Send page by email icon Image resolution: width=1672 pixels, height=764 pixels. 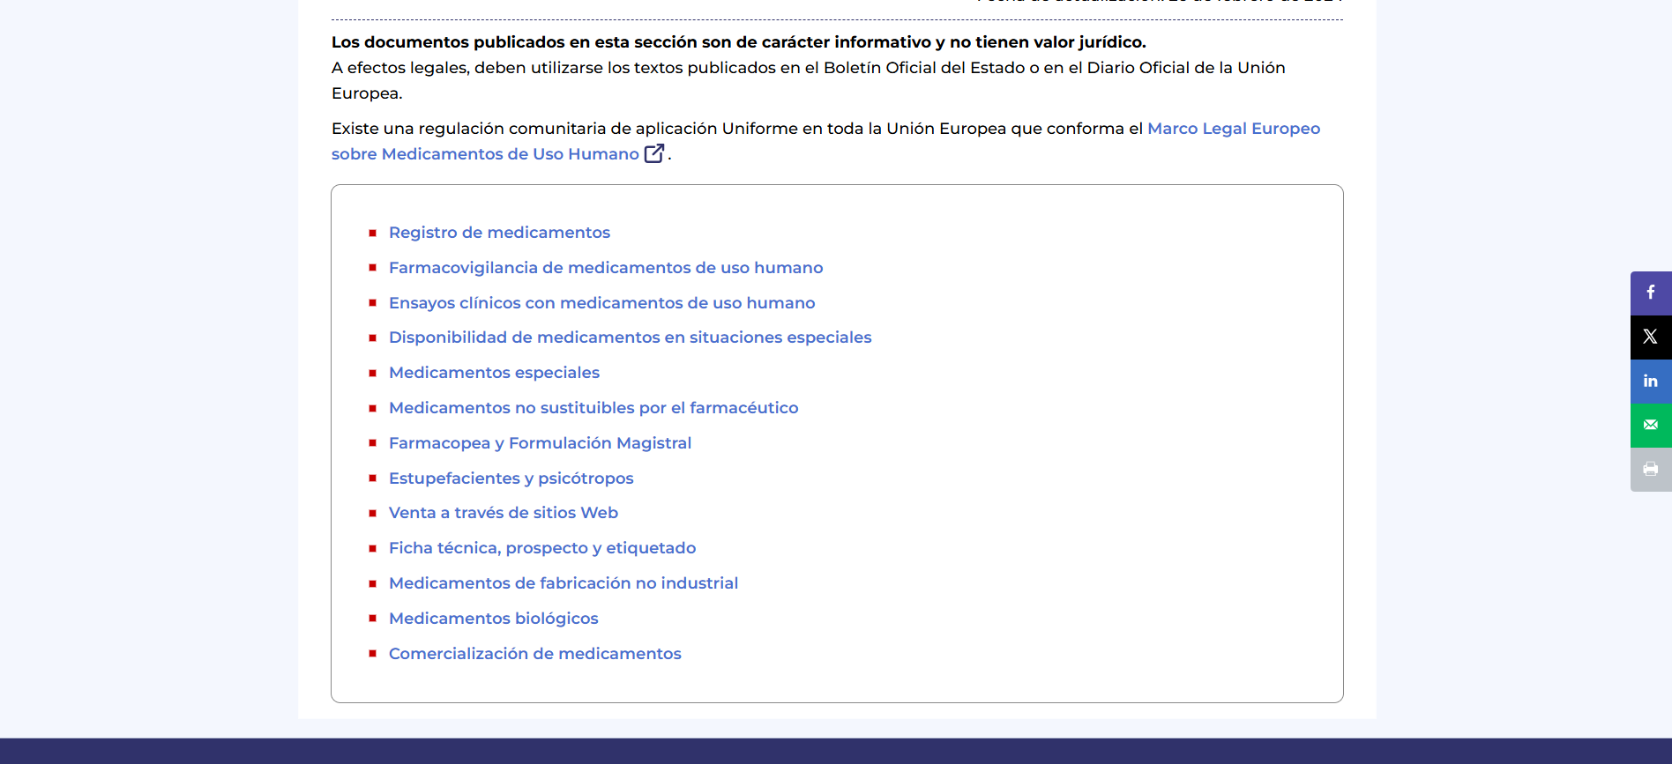pyautogui.click(x=1651, y=425)
